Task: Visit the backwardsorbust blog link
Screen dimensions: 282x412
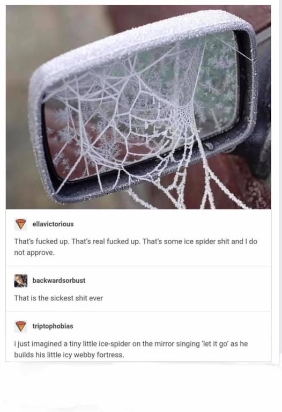Action: pyautogui.click(x=59, y=281)
